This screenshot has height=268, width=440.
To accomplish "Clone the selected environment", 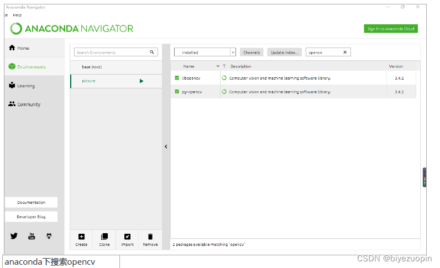I will point(104,240).
